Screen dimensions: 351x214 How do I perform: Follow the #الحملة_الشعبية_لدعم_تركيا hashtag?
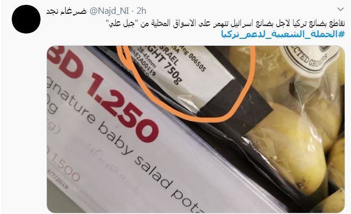283,34
